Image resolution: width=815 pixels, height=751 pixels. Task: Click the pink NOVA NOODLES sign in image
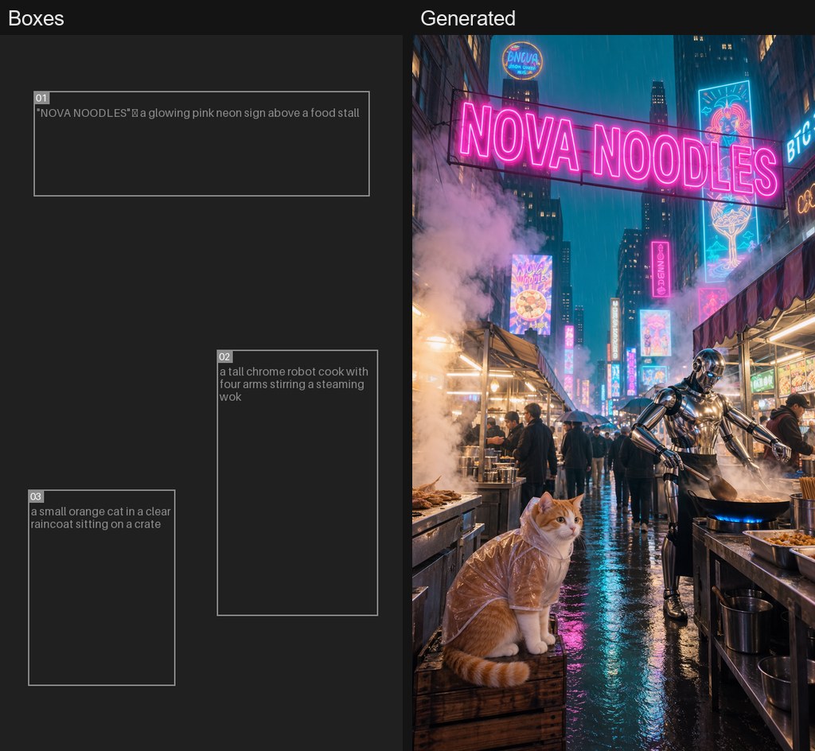(618, 148)
